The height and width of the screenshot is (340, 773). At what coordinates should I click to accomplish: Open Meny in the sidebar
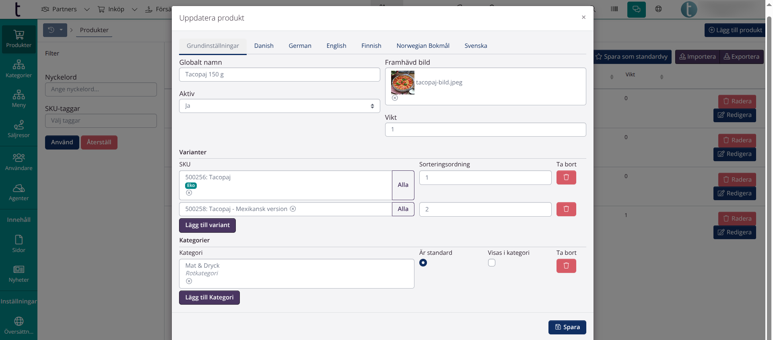pyautogui.click(x=19, y=99)
